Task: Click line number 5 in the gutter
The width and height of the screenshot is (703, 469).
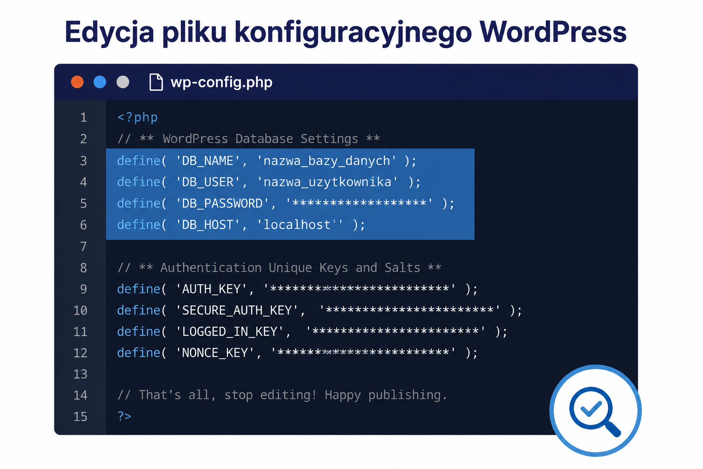Action: pos(83,203)
